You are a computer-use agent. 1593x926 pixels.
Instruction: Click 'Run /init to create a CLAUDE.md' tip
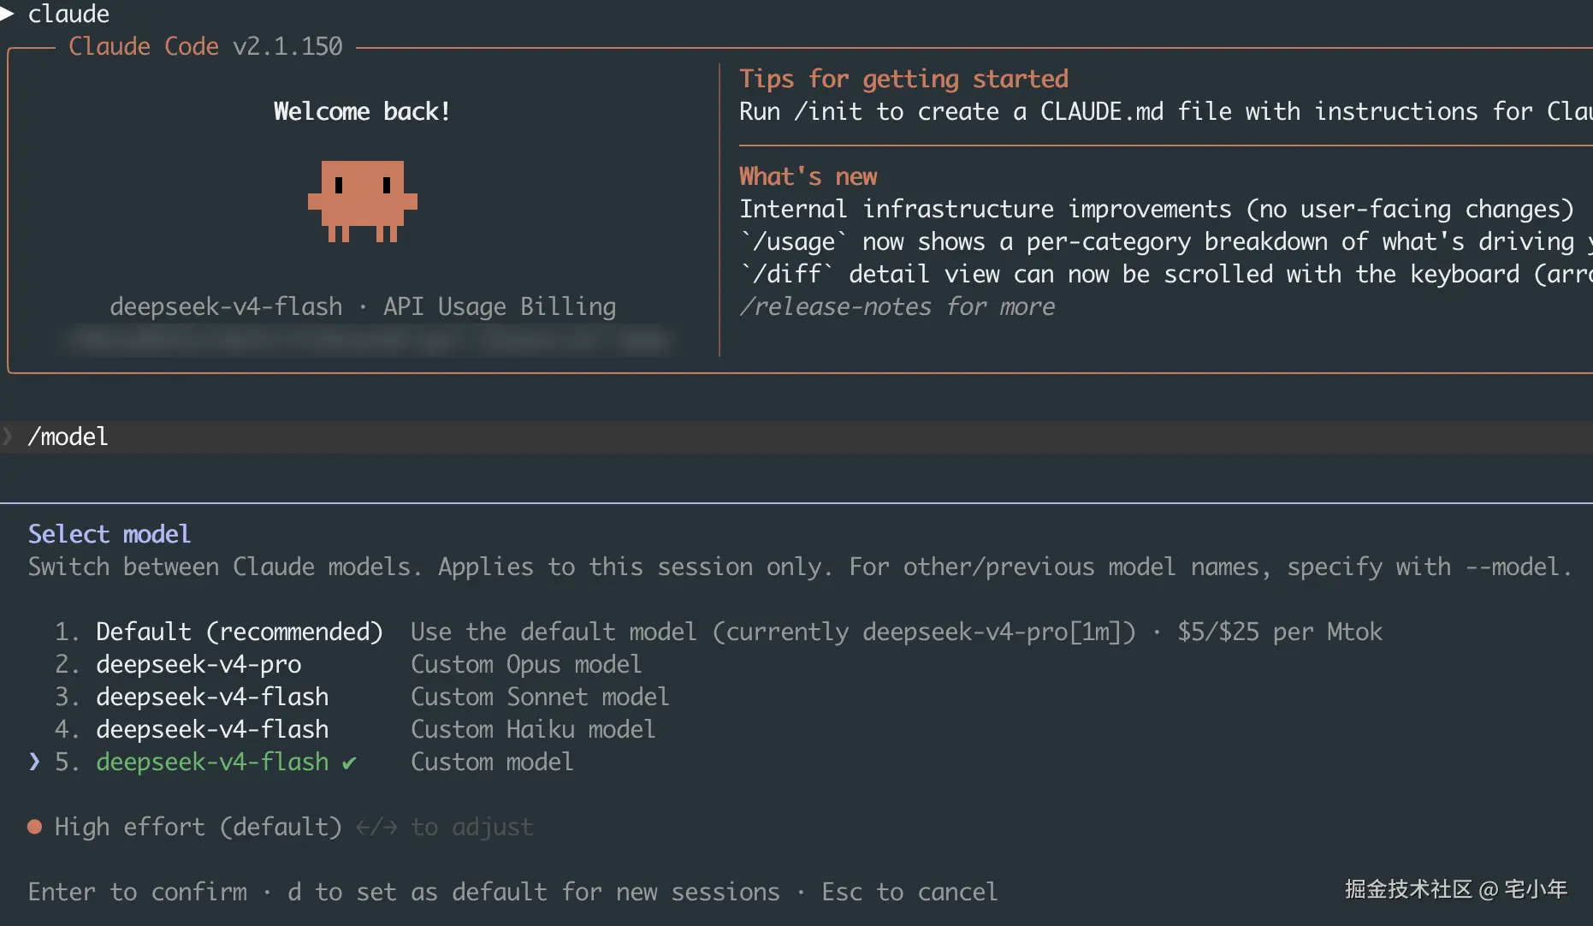[x=1166, y=111]
